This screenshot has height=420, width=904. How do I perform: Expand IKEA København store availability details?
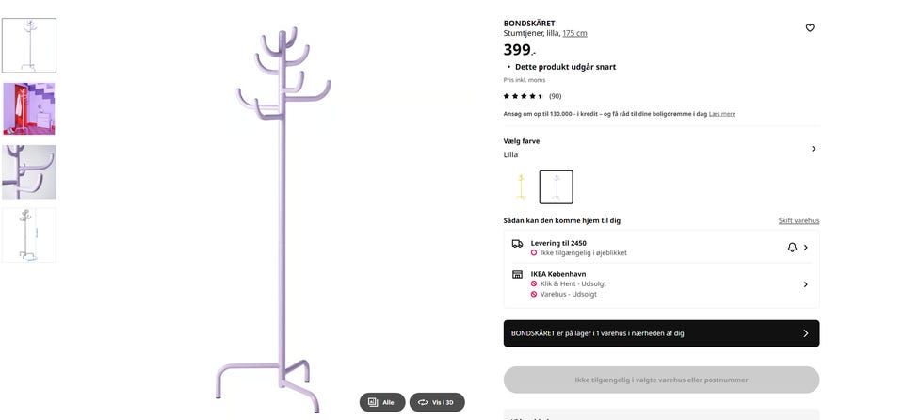click(806, 284)
